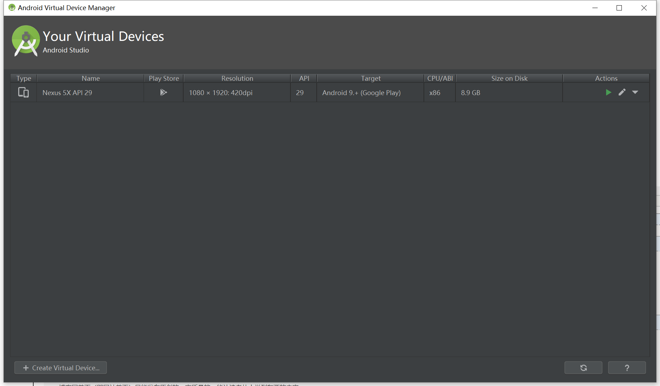Image resolution: width=660 pixels, height=386 pixels.
Task: Sort by Size on Disk column header
Action: (x=509, y=78)
